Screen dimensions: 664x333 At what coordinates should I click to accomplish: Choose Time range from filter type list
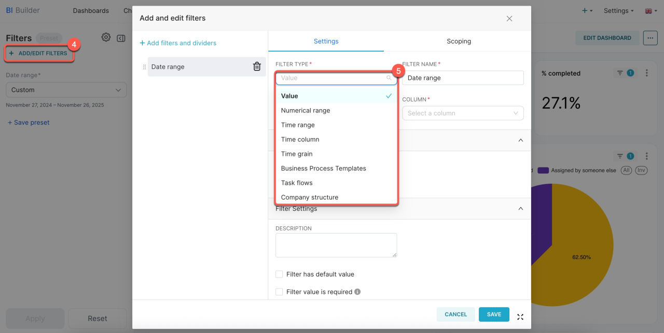click(x=298, y=125)
